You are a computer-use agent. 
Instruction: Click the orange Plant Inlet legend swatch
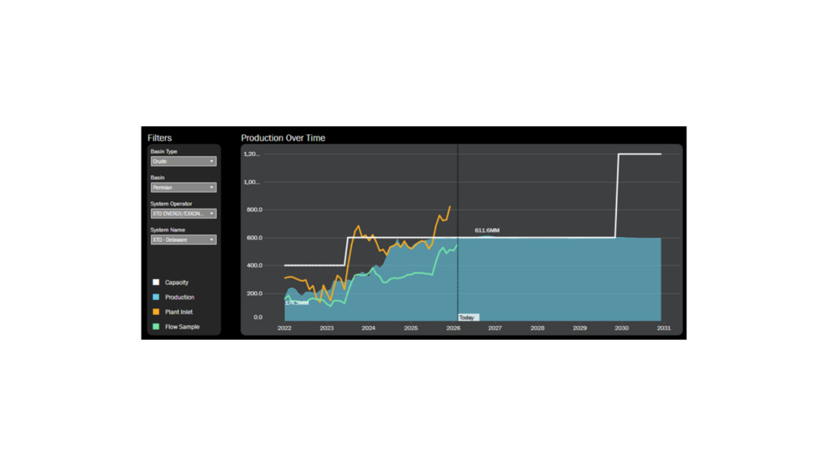tap(156, 311)
